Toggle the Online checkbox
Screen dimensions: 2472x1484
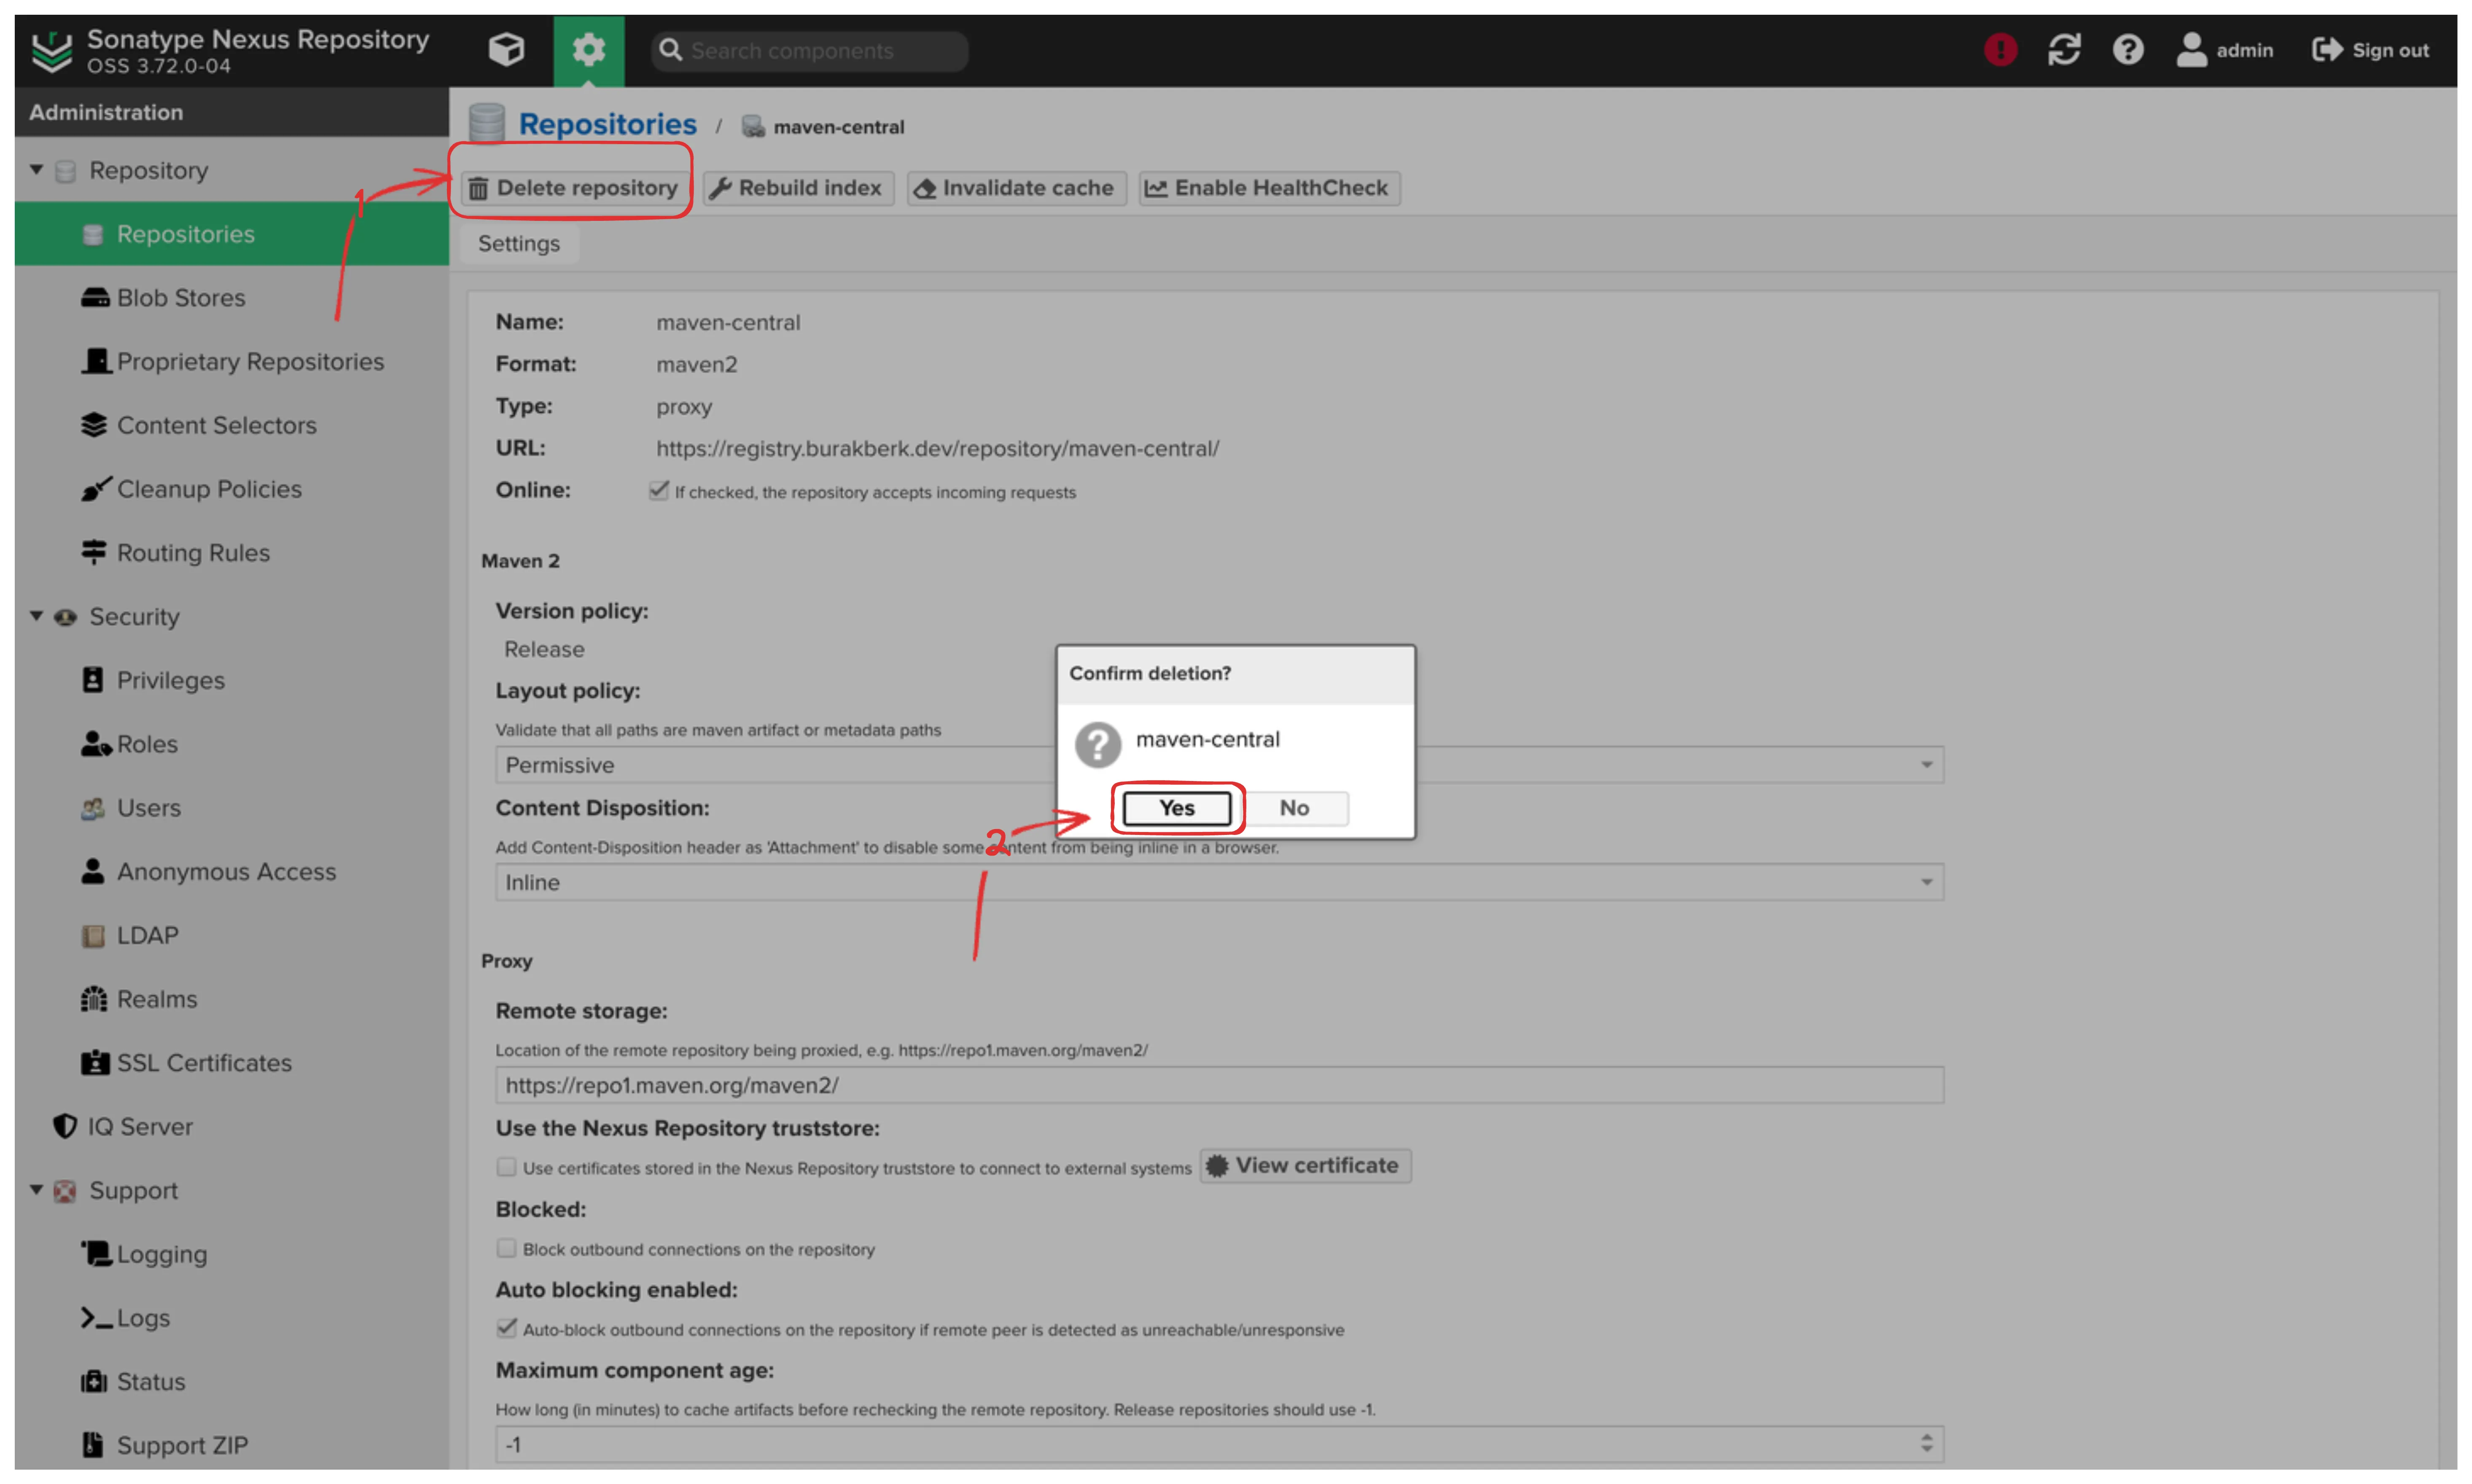(x=658, y=490)
